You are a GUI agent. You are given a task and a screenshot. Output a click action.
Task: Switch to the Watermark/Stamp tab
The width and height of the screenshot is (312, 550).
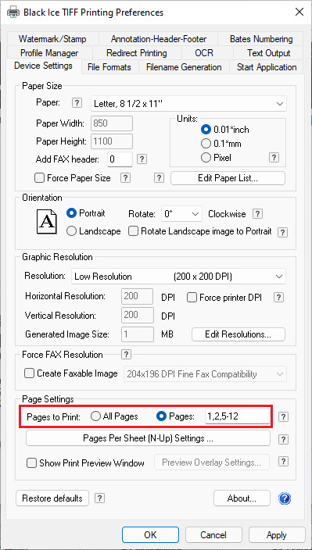point(52,38)
